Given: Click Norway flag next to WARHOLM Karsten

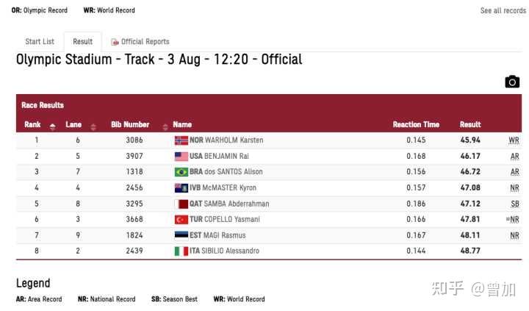Looking at the screenshot, I should point(181,140).
